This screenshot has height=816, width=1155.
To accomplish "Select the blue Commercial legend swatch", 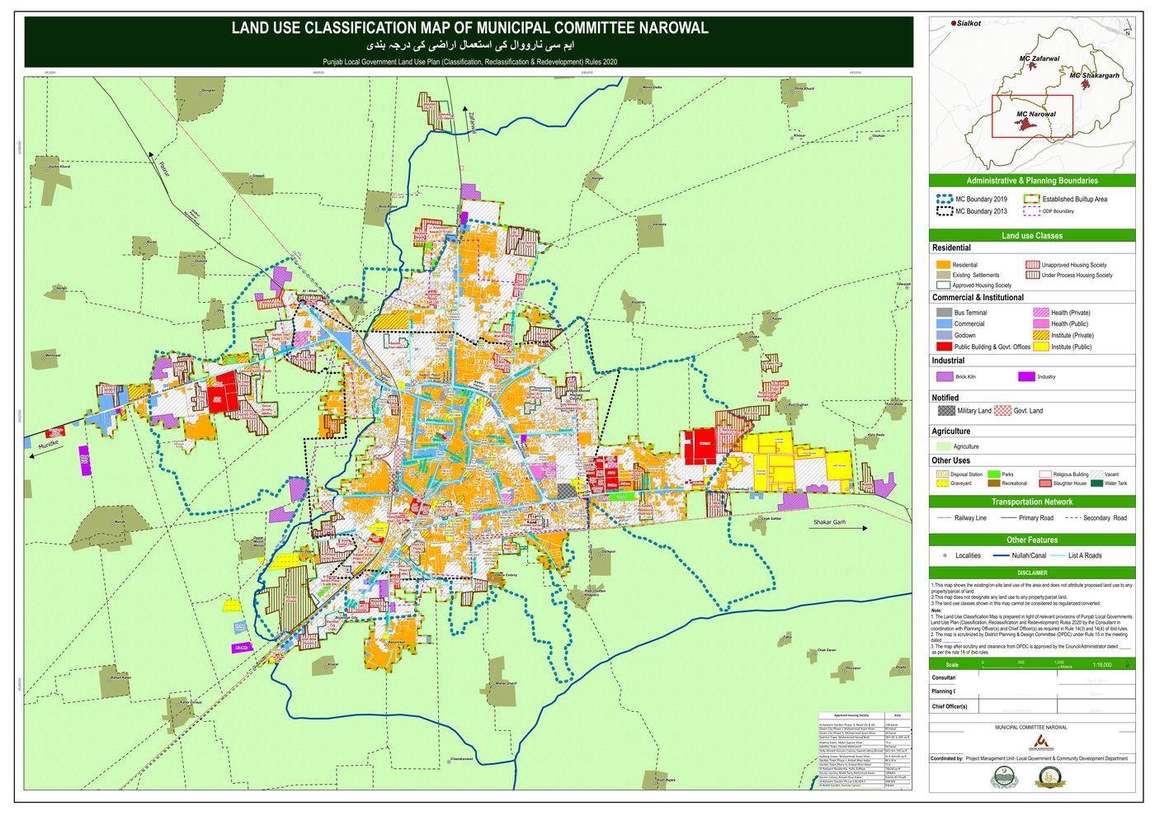I will (x=944, y=323).
